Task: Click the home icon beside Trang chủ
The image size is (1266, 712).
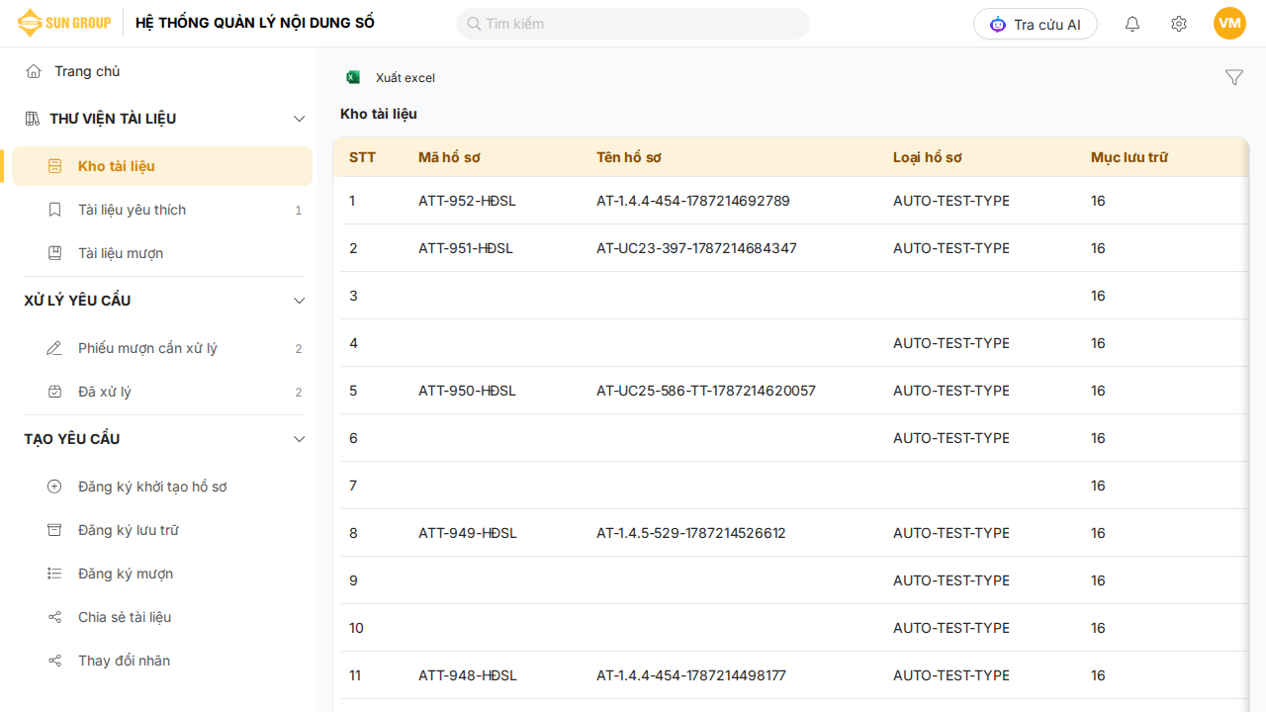Action: [34, 71]
